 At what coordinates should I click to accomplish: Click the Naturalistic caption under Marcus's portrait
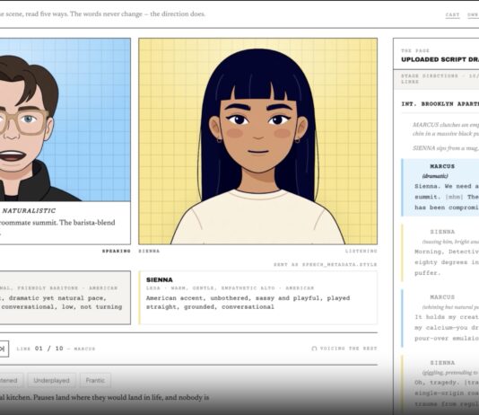[29, 211]
